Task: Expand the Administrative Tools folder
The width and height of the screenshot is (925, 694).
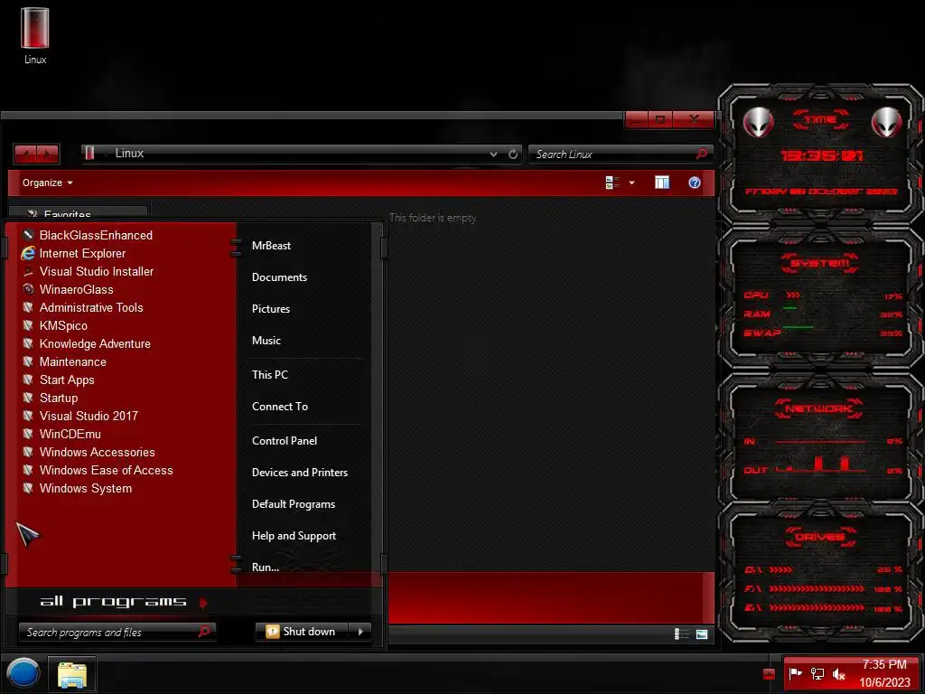Action: click(91, 307)
